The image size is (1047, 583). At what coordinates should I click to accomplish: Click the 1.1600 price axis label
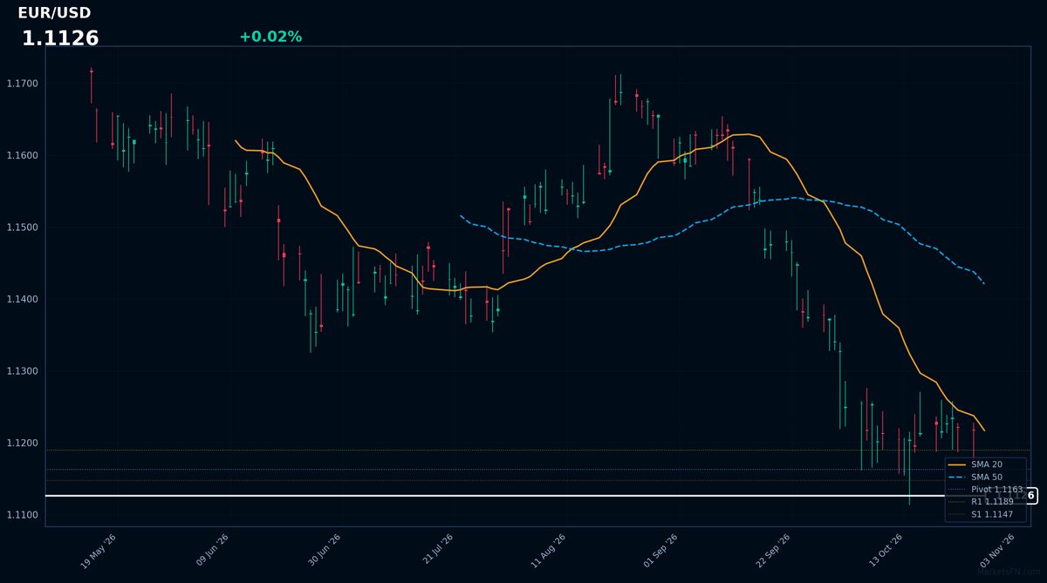click(22, 156)
